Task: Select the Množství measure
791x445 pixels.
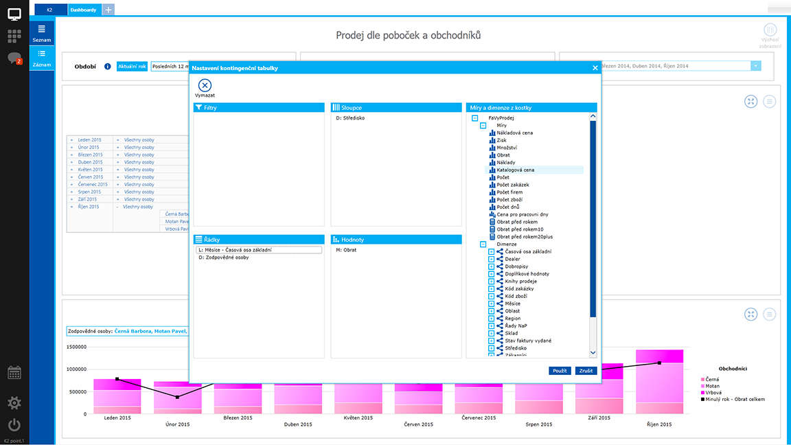Action: [507, 148]
